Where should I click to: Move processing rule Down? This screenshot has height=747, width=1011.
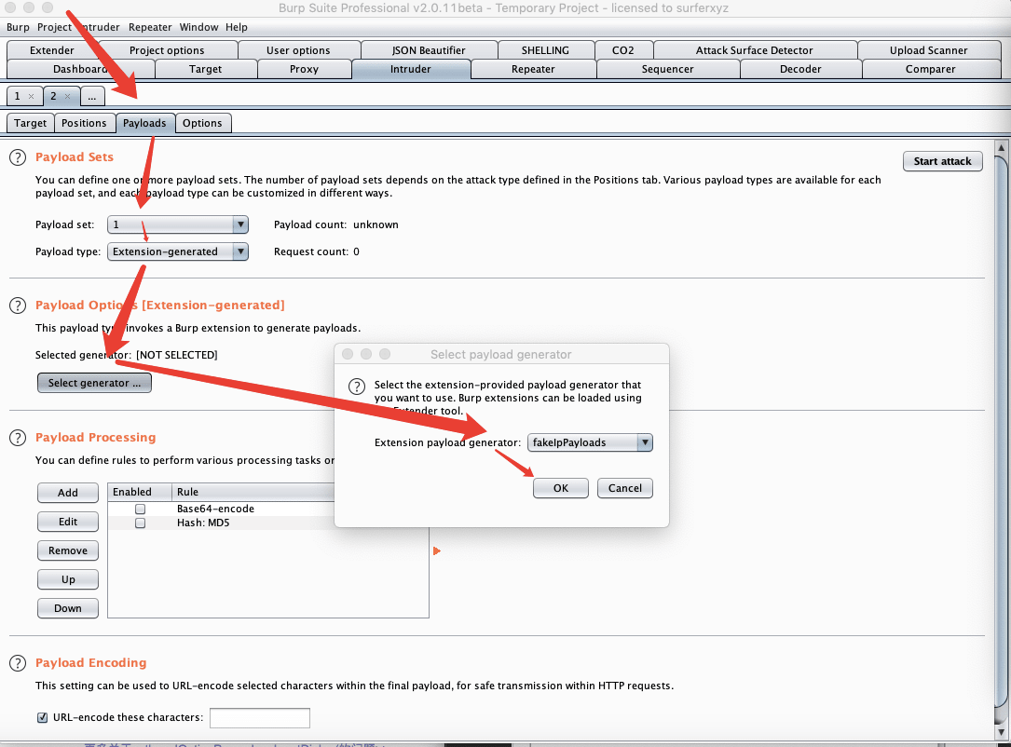[68, 608]
